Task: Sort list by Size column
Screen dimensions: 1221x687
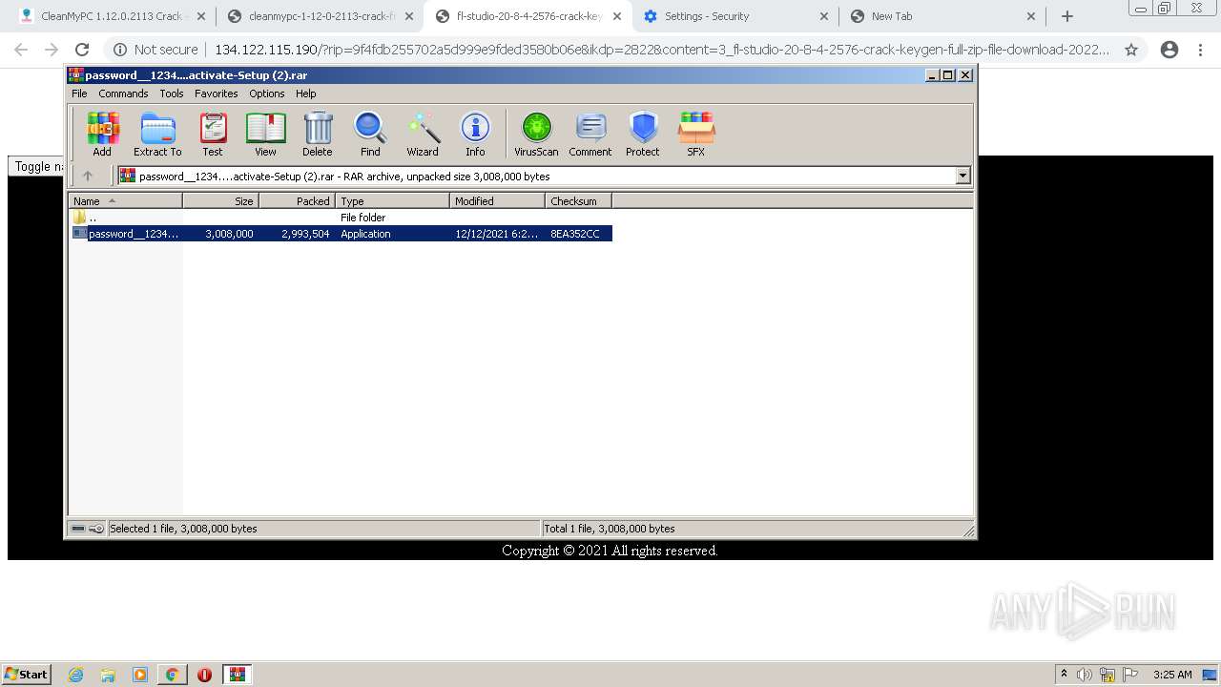Action: click(x=220, y=201)
